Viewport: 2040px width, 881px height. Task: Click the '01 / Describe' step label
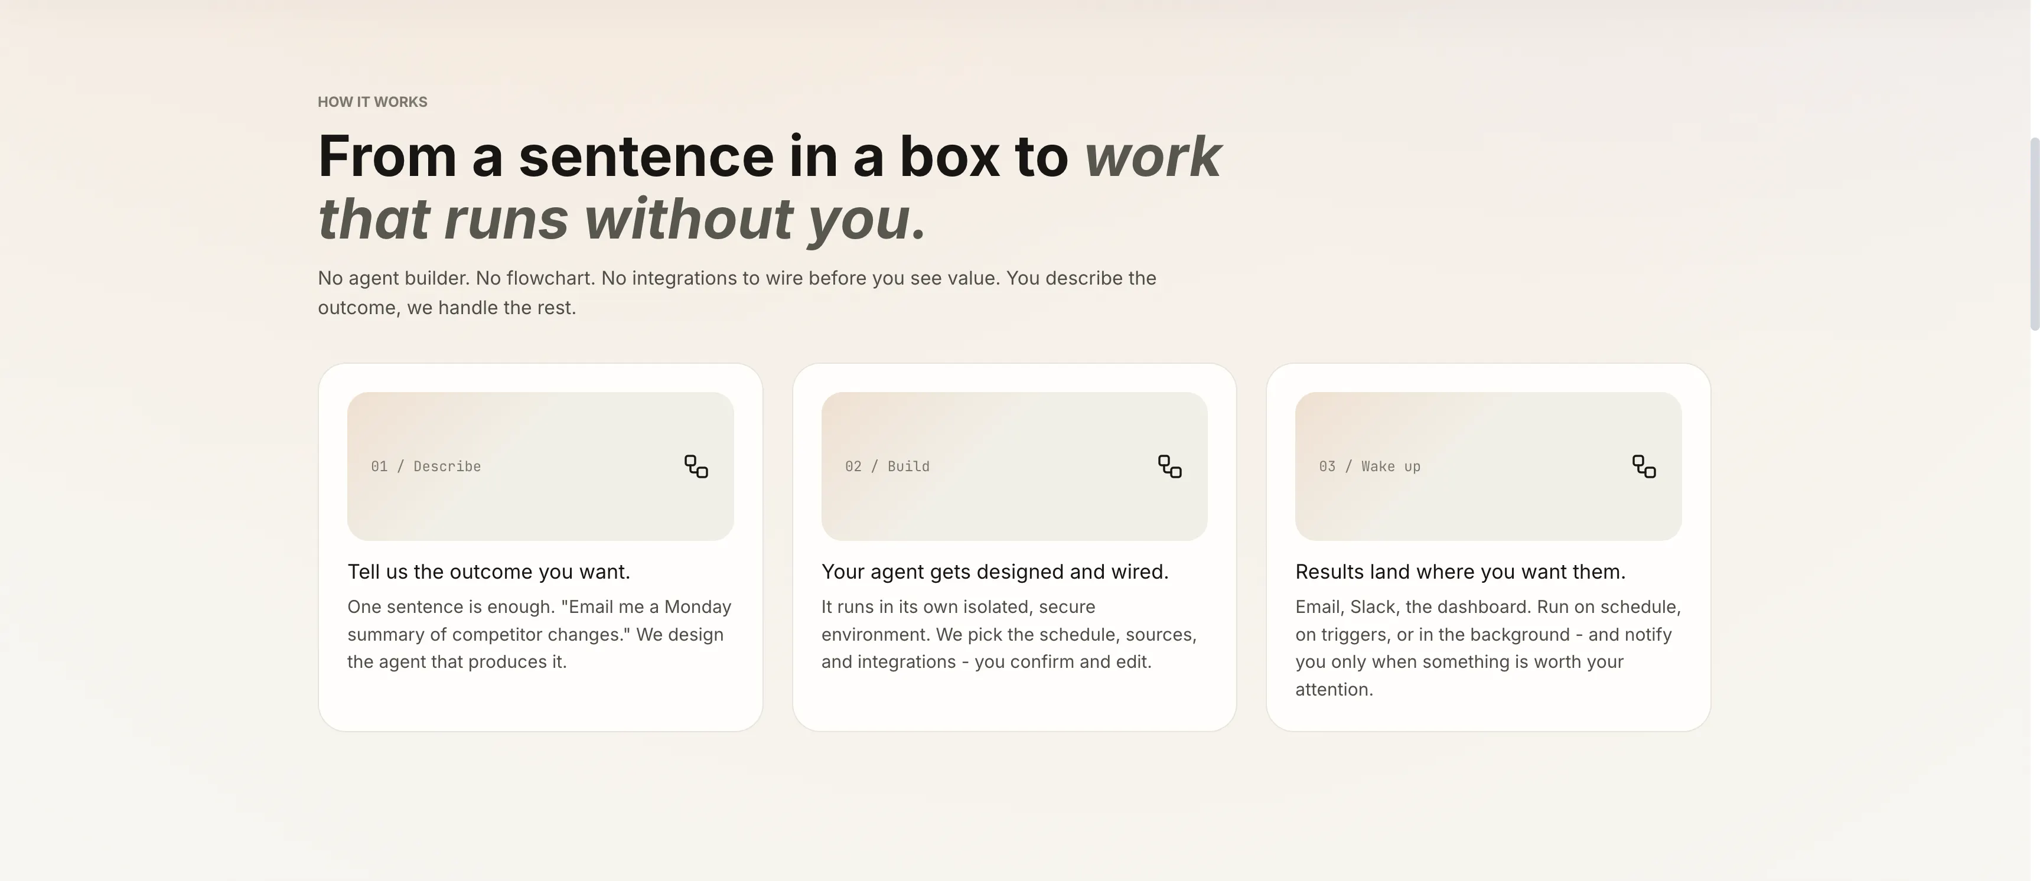point(426,466)
